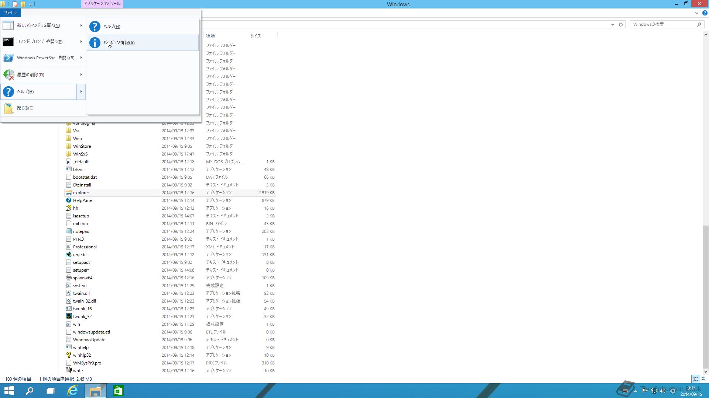Expand Windows PowerShell submenu arrow
This screenshot has width=709, height=398.
(81, 58)
